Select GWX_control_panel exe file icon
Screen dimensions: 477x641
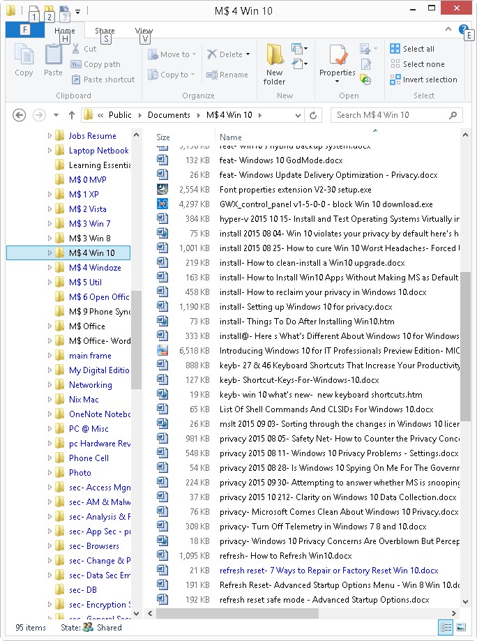coord(162,204)
